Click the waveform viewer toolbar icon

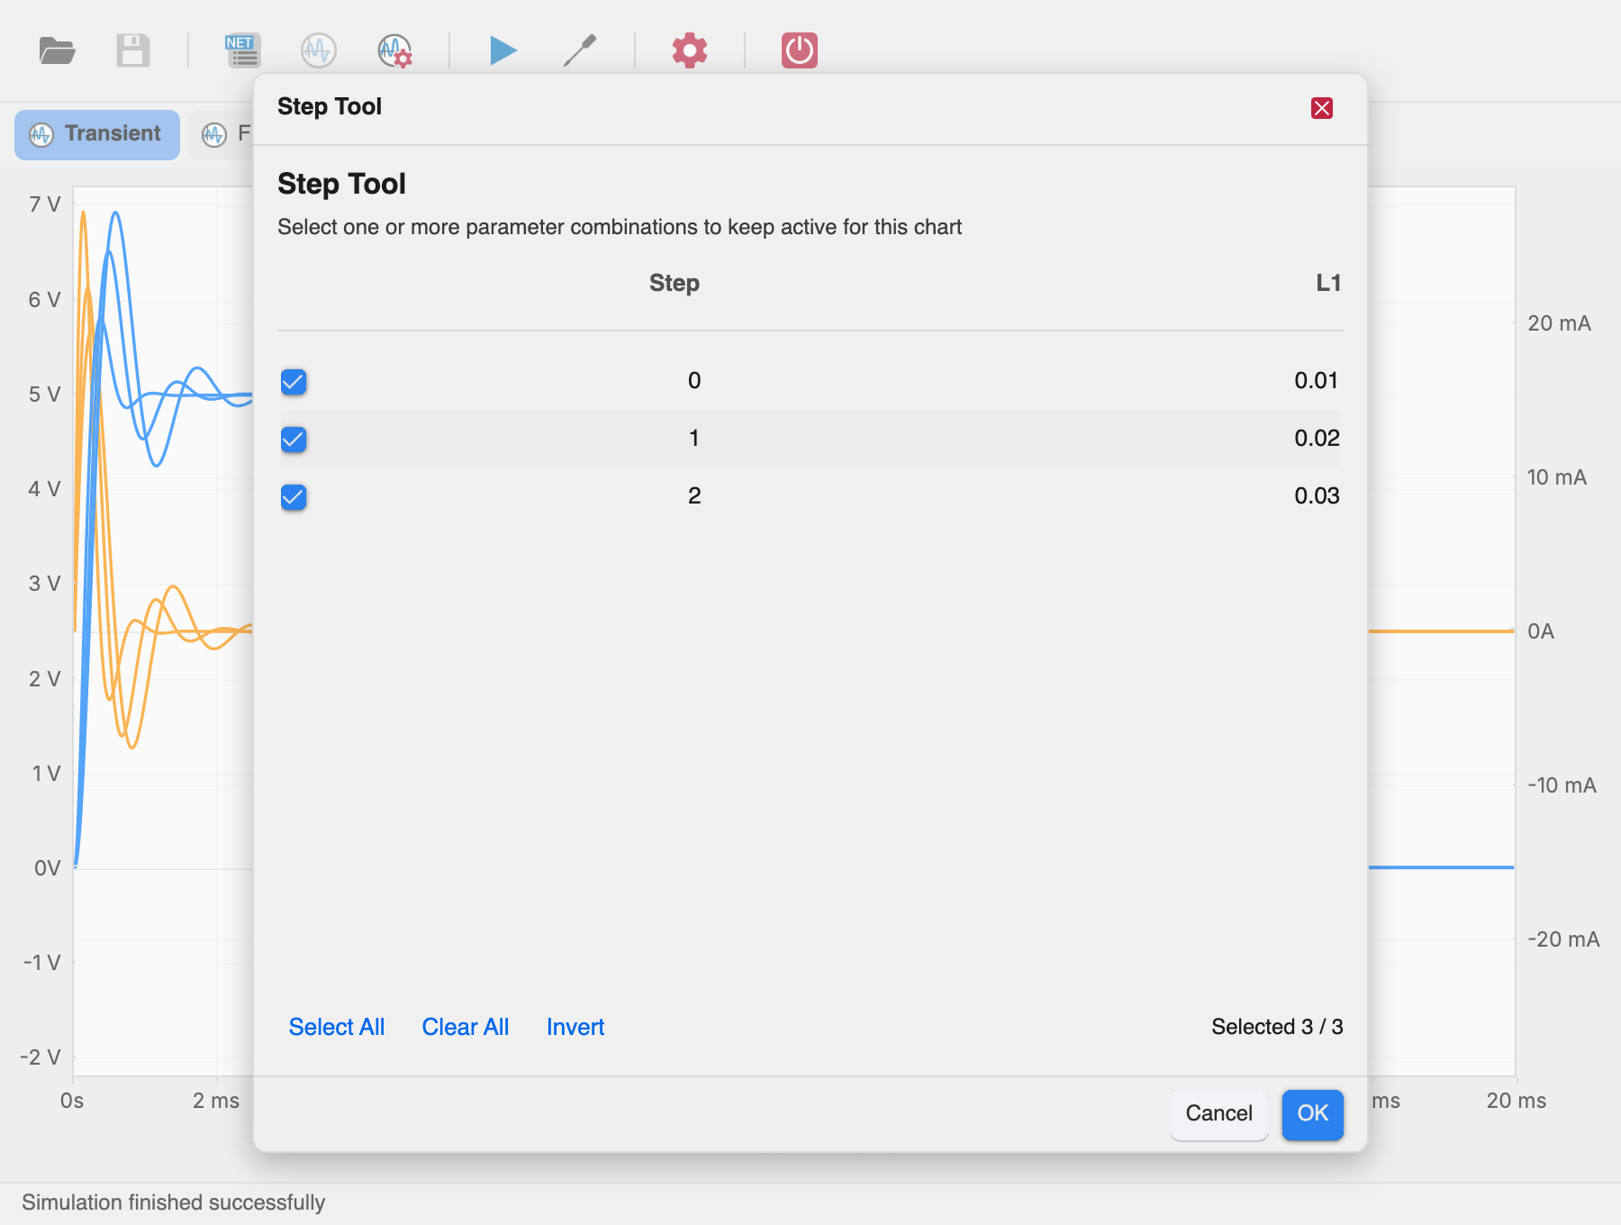(x=319, y=50)
